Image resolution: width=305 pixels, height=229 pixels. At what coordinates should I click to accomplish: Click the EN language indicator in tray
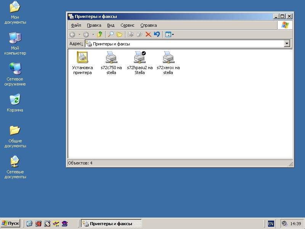(271, 224)
